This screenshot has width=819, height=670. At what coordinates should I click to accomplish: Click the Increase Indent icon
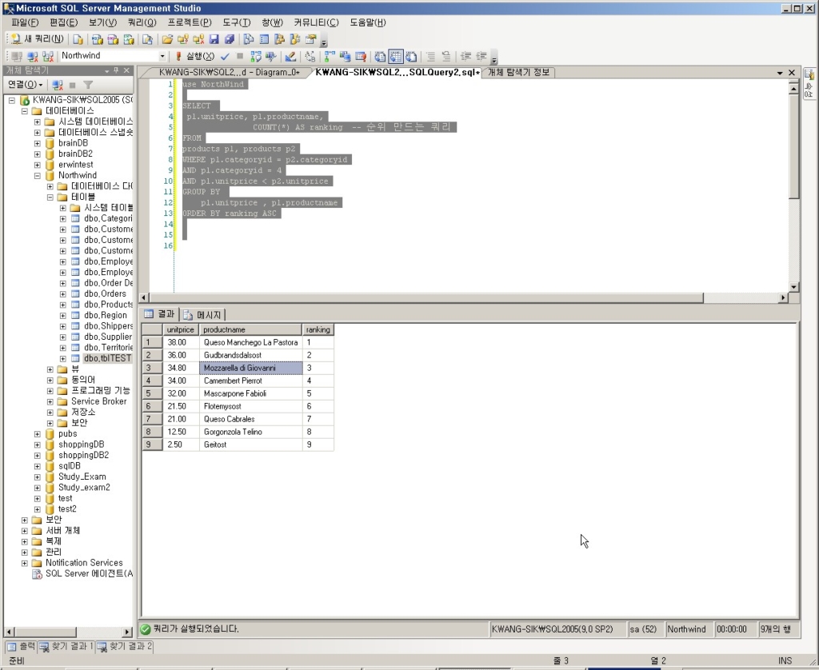(481, 56)
